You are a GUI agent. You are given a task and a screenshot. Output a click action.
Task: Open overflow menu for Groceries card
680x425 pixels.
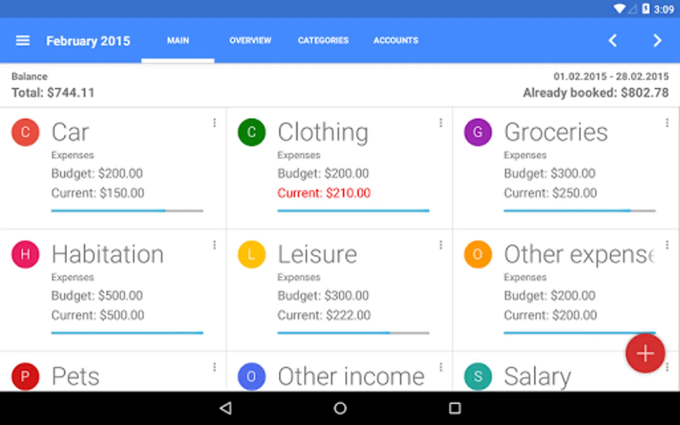point(667,123)
